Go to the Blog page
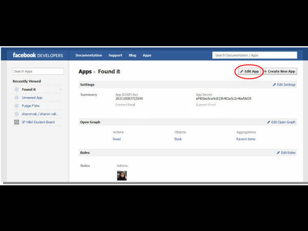The image size is (308, 231). point(132,55)
